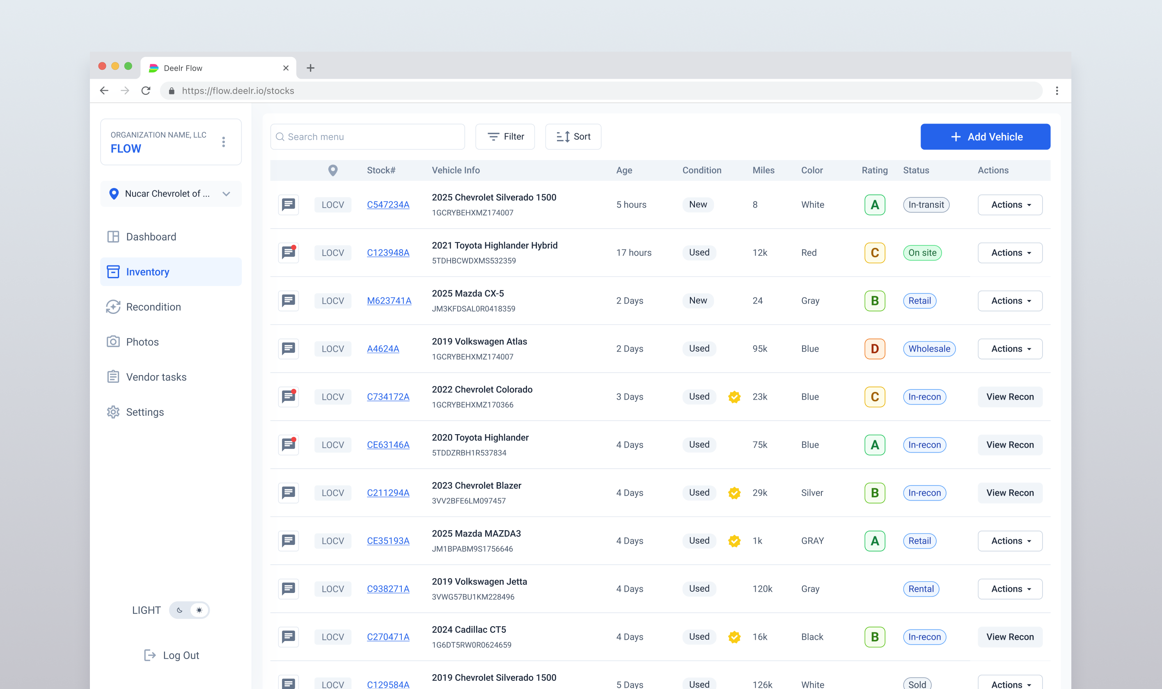This screenshot has width=1162, height=689.
Task: Open Actions dropdown for stock C547234A
Action: tap(1010, 205)
